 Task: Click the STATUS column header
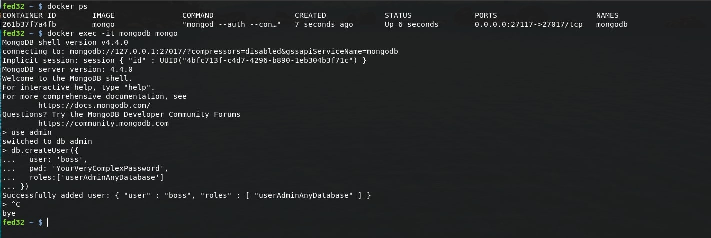398,15
